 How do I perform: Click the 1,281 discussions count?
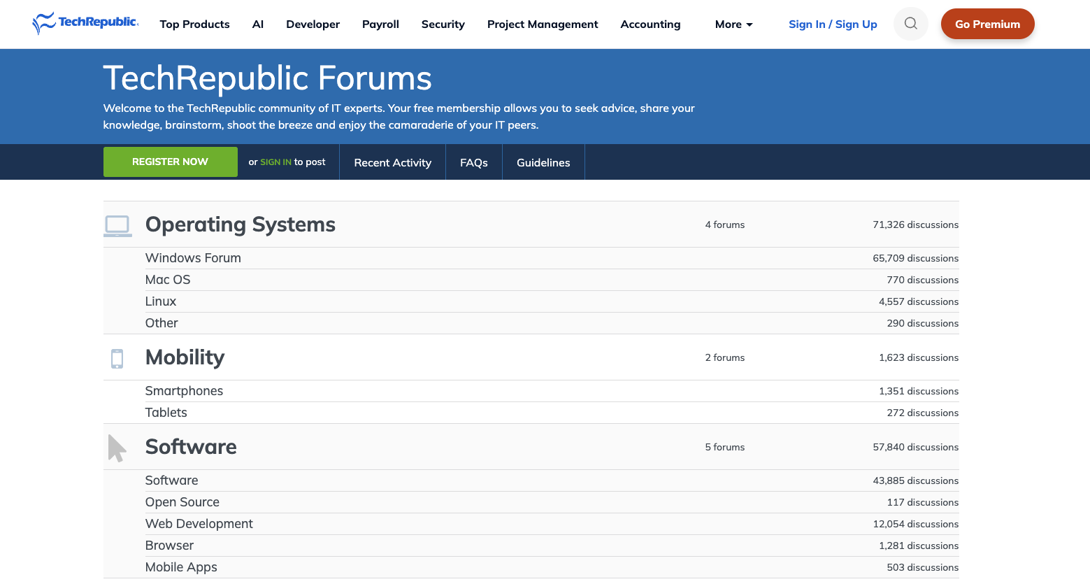click(919, 546)
